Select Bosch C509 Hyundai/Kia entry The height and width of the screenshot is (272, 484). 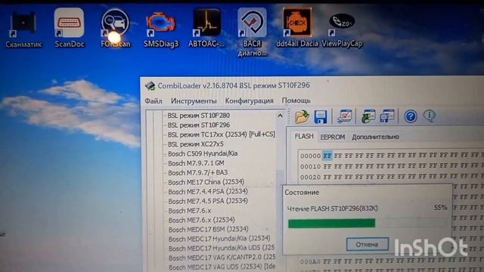(203, 153)
